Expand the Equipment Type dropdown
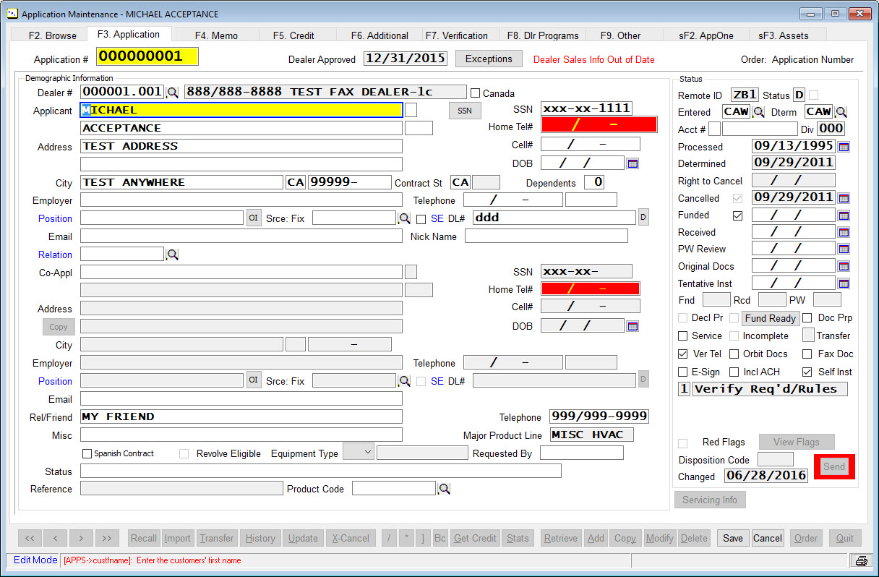Image resolution: width=879 pixels, height=577 pixels. (x=366, y=453)
